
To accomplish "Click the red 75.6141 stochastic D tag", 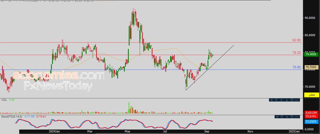I will (x=312, y=116).
